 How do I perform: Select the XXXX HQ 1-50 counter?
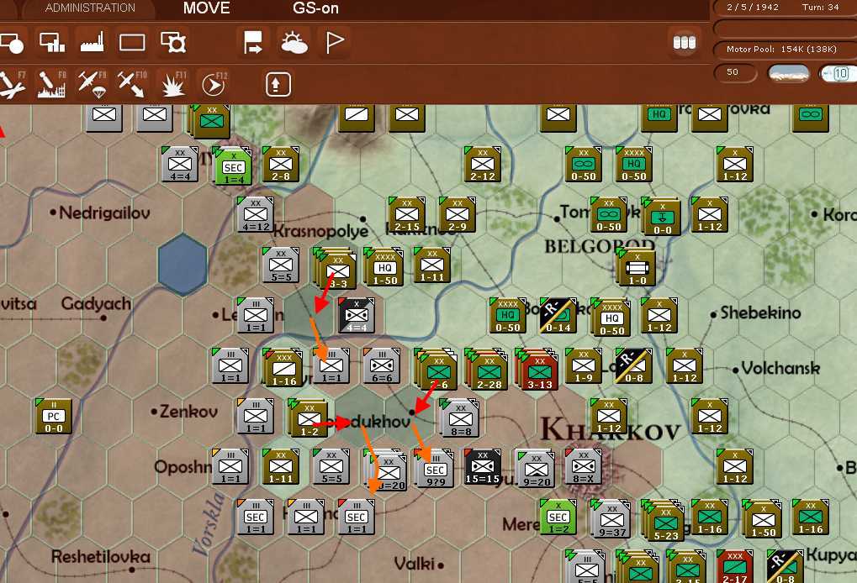[x=384, y=267]
